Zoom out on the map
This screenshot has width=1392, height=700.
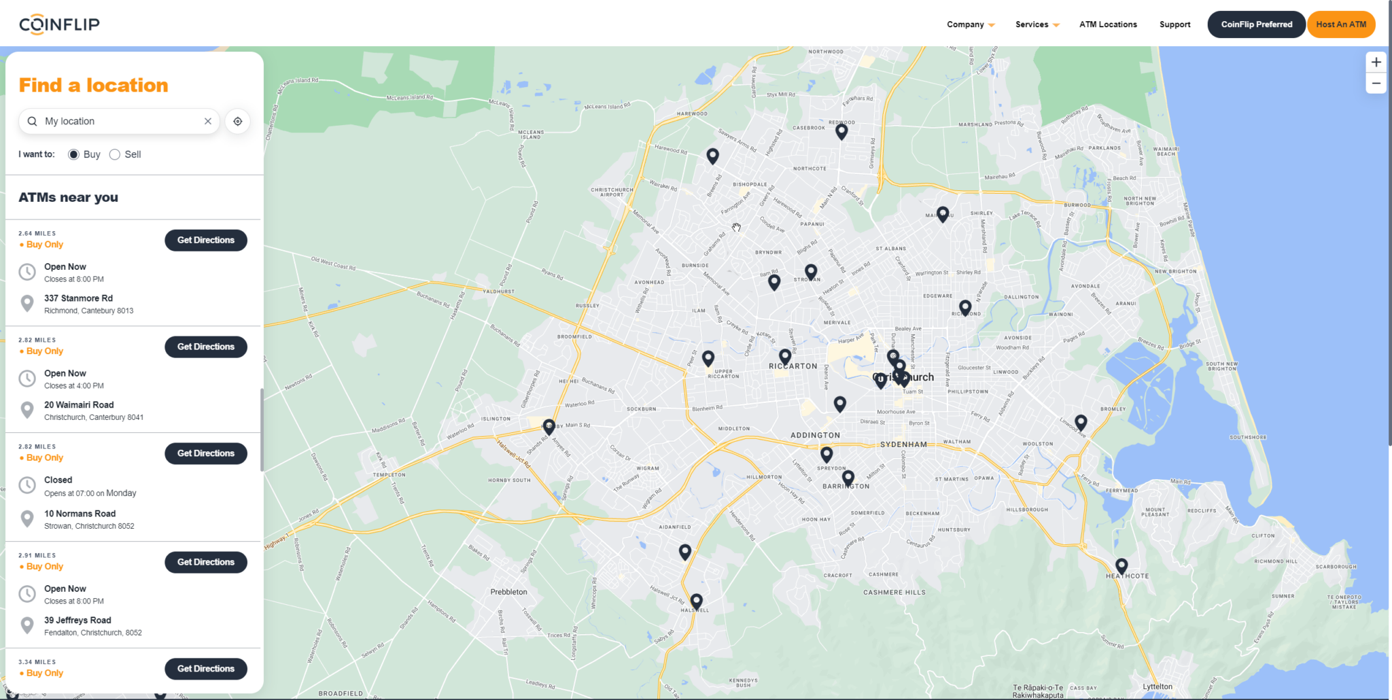[x=1376, y=84]
